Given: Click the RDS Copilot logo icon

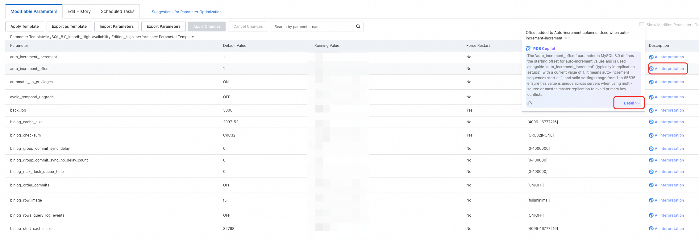Looking at the screenshot, I should pyautogui.click(x=528, y=48).
